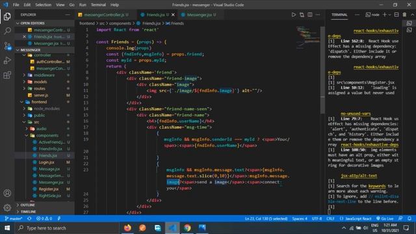Click the Windows Start button
This screenshot has height=234, width=416.
[7, 228]
